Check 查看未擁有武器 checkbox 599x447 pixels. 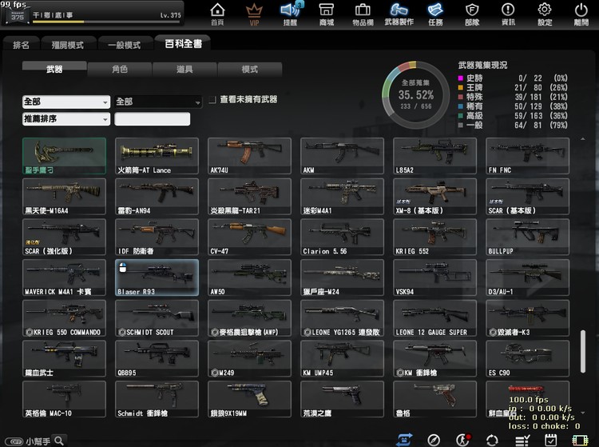(212, 100)
